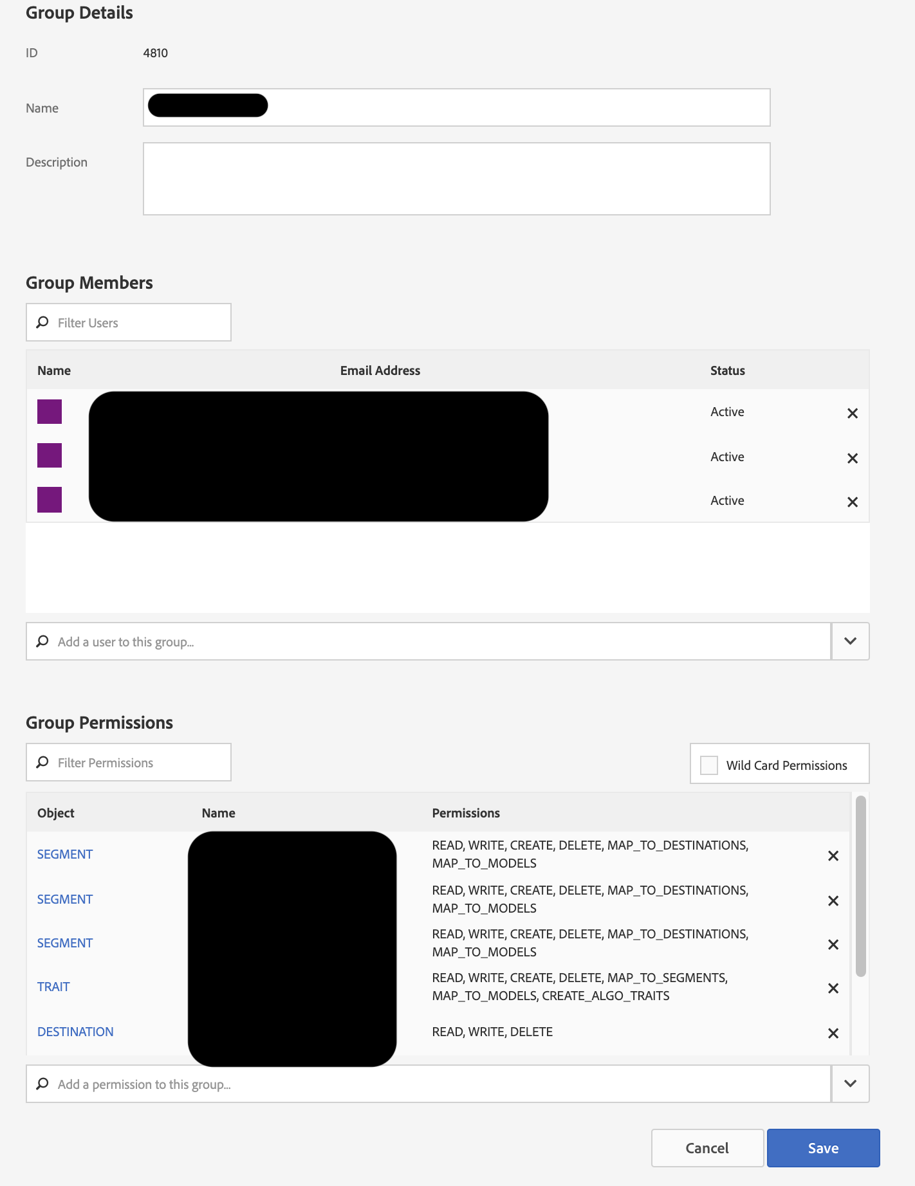Enable the Wild Card Permissions checkbox
Viewport: 915px width, 1186px height.
pyautogui.click(x=709, y=765)
